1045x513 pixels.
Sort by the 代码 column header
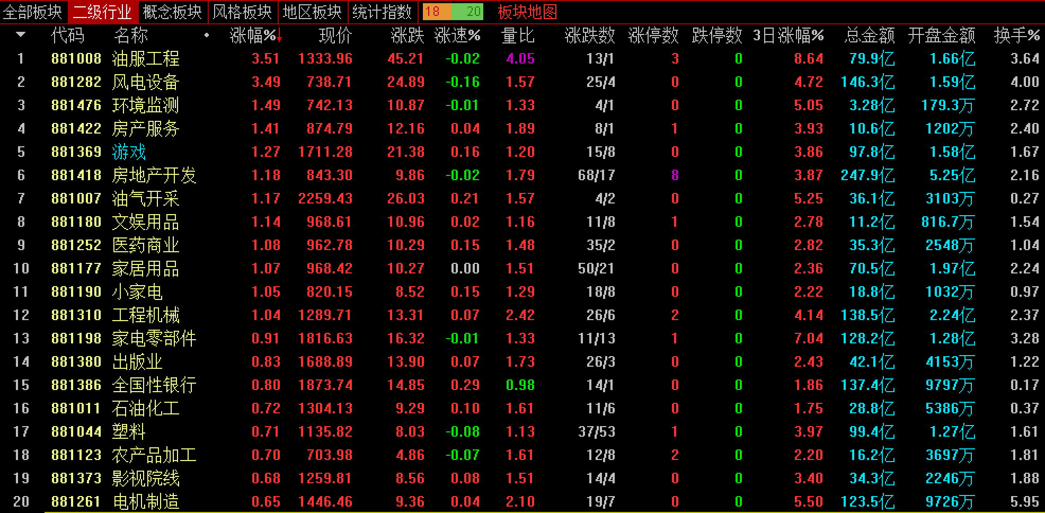coord(67,36)
